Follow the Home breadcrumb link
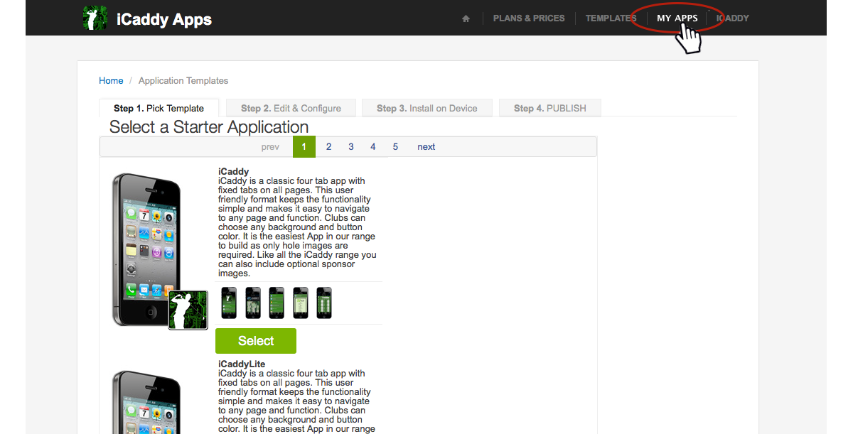The height and width of the screenshot is (434, 853). tap(111, 81)
